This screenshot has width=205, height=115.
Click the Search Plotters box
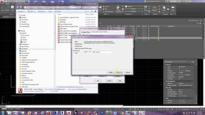coord(90,7)
